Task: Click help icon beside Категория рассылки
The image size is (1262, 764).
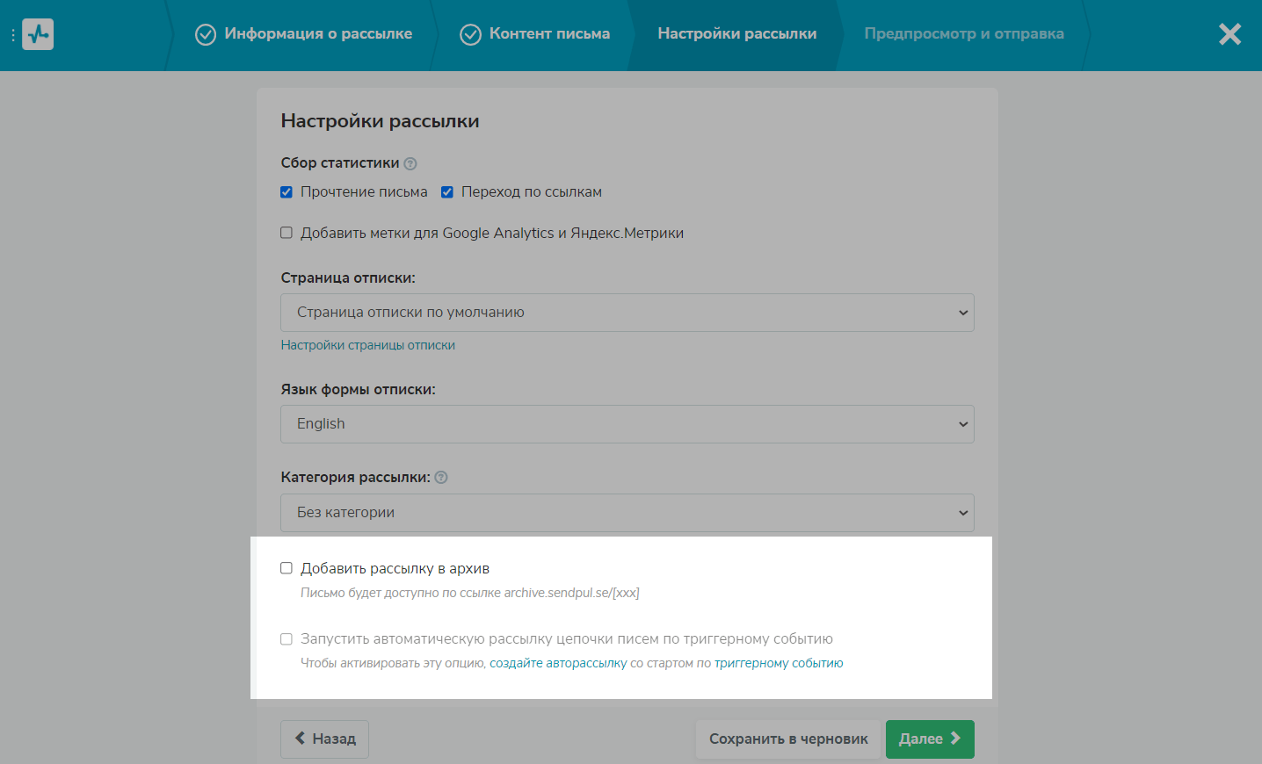Action: [441, 478]
